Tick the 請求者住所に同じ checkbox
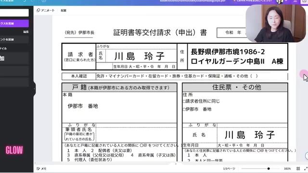This screenshot has height=173, width=308. point(184,101)
